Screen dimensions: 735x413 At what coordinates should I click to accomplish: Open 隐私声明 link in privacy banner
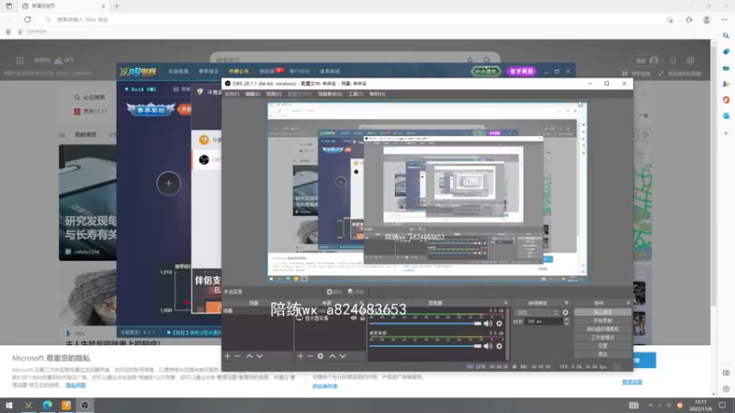click(75, 385)
